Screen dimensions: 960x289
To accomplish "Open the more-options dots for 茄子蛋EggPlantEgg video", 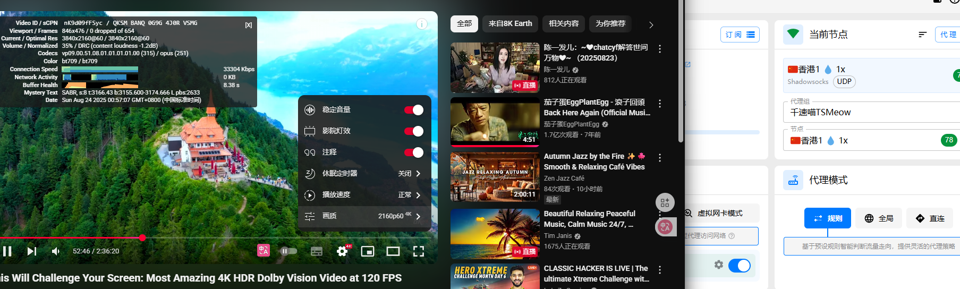I will [660, 104].
